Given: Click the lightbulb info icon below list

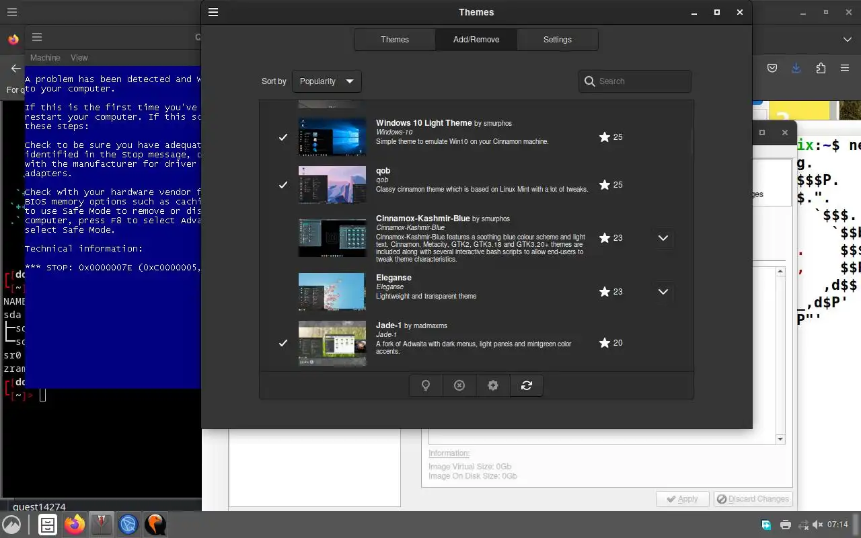Looking at the screenshot, I should 426,385.
